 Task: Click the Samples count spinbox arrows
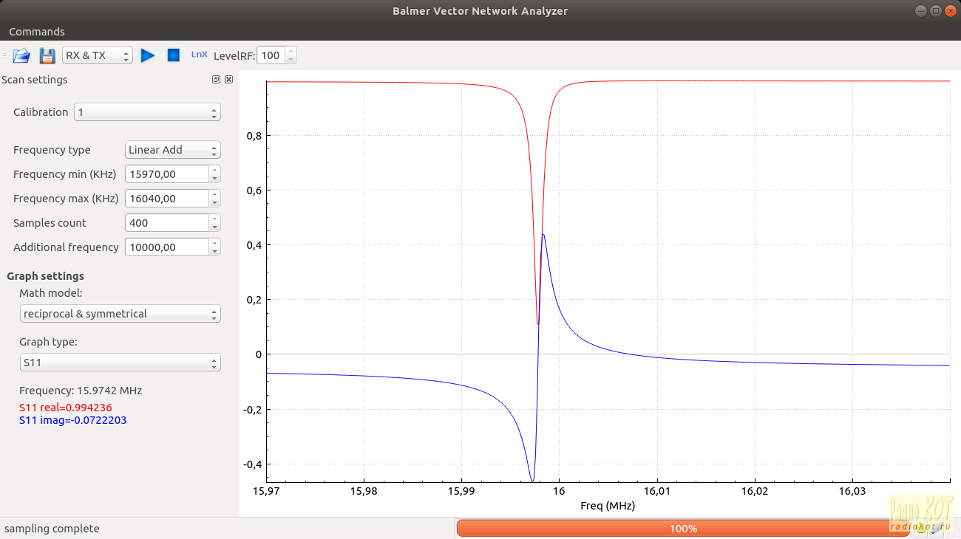(x=214, y=223)
